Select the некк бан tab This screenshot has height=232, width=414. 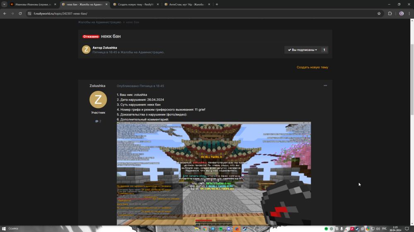pos(84,5)
